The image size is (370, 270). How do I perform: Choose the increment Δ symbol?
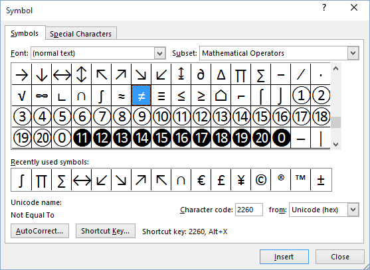221,74
